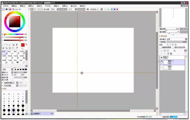Expand the miscellaneous brush settings section
Image resolution: width=190 pixels, height=120 pixels.
(2, 89)
